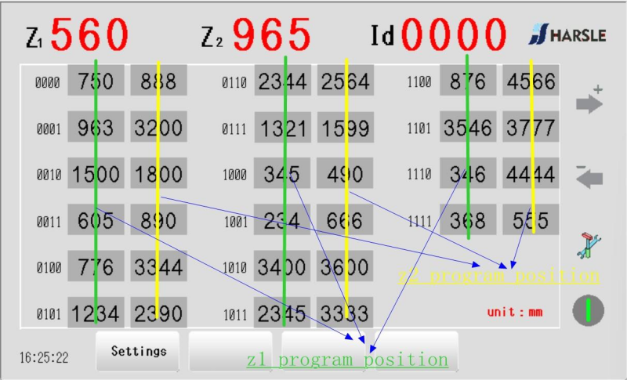Open the tools wrench icon
This screenshot has height=380, width=627.
[589, 245]
